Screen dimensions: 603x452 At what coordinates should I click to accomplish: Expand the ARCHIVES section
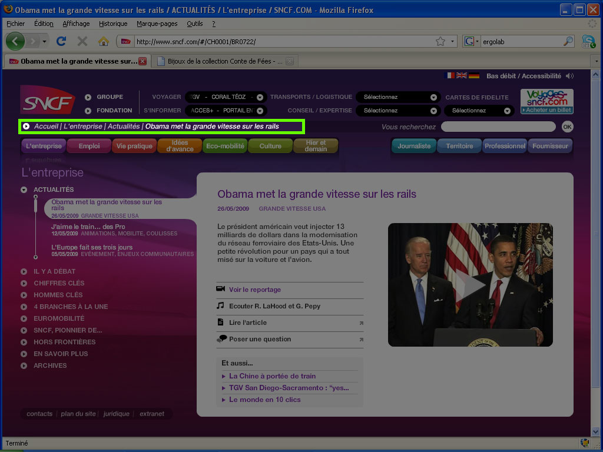click(24, 365)
